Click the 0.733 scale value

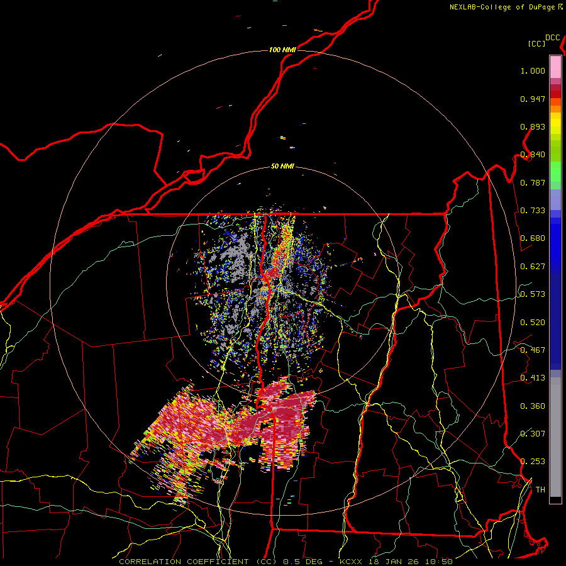click(533, 211)
